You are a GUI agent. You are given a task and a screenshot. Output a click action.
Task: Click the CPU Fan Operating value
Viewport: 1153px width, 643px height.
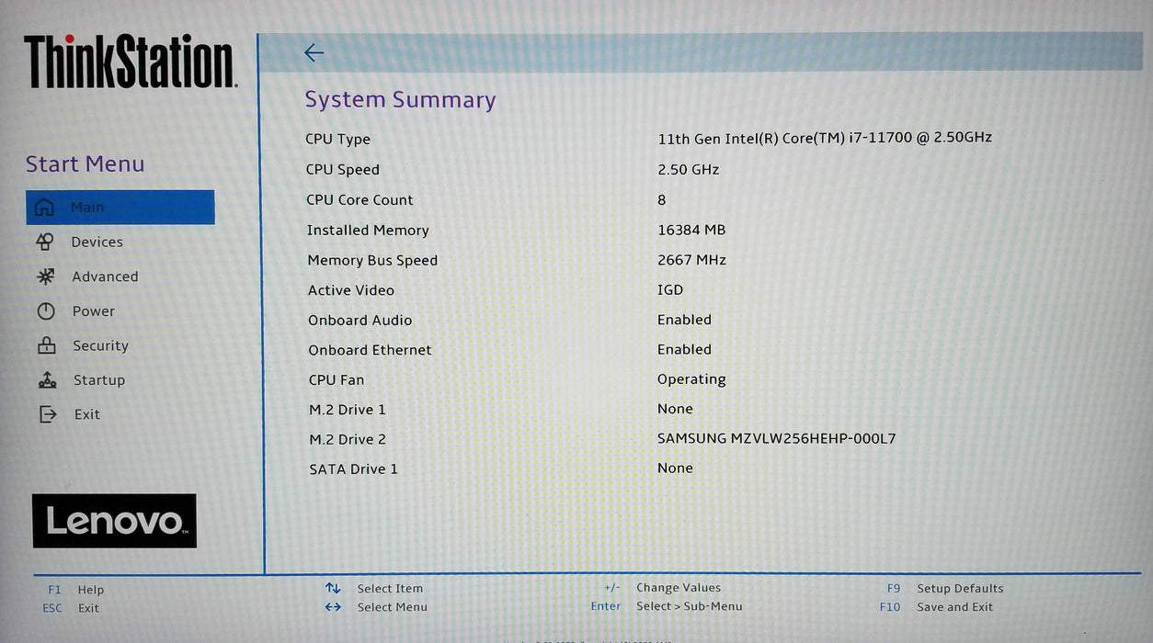[x=691, y=379]
